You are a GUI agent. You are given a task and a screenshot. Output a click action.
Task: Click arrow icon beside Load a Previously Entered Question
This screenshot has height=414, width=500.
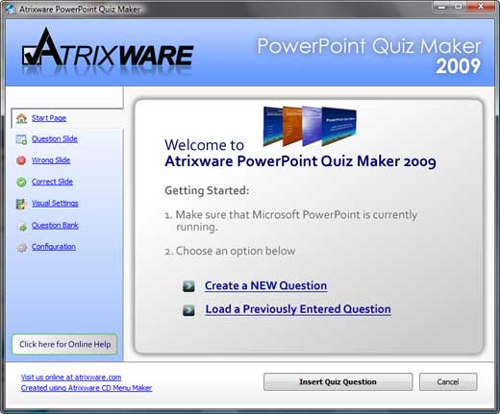pos(188,310)
